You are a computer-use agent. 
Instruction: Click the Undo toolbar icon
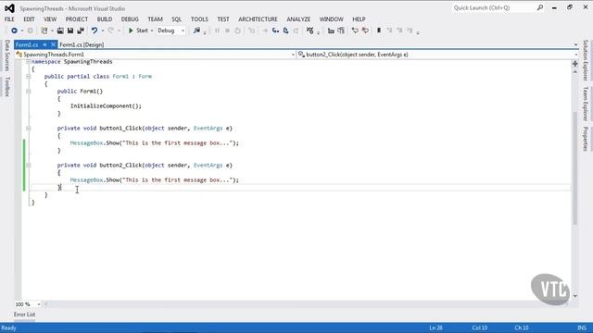(95, 31)
